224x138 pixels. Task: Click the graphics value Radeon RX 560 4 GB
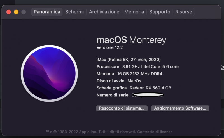coord(150,88)
